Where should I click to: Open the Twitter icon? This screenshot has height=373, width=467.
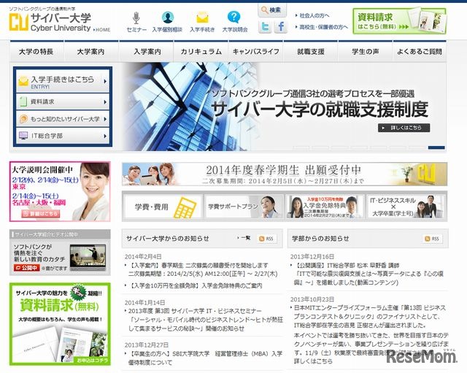(x=265, y=27)
